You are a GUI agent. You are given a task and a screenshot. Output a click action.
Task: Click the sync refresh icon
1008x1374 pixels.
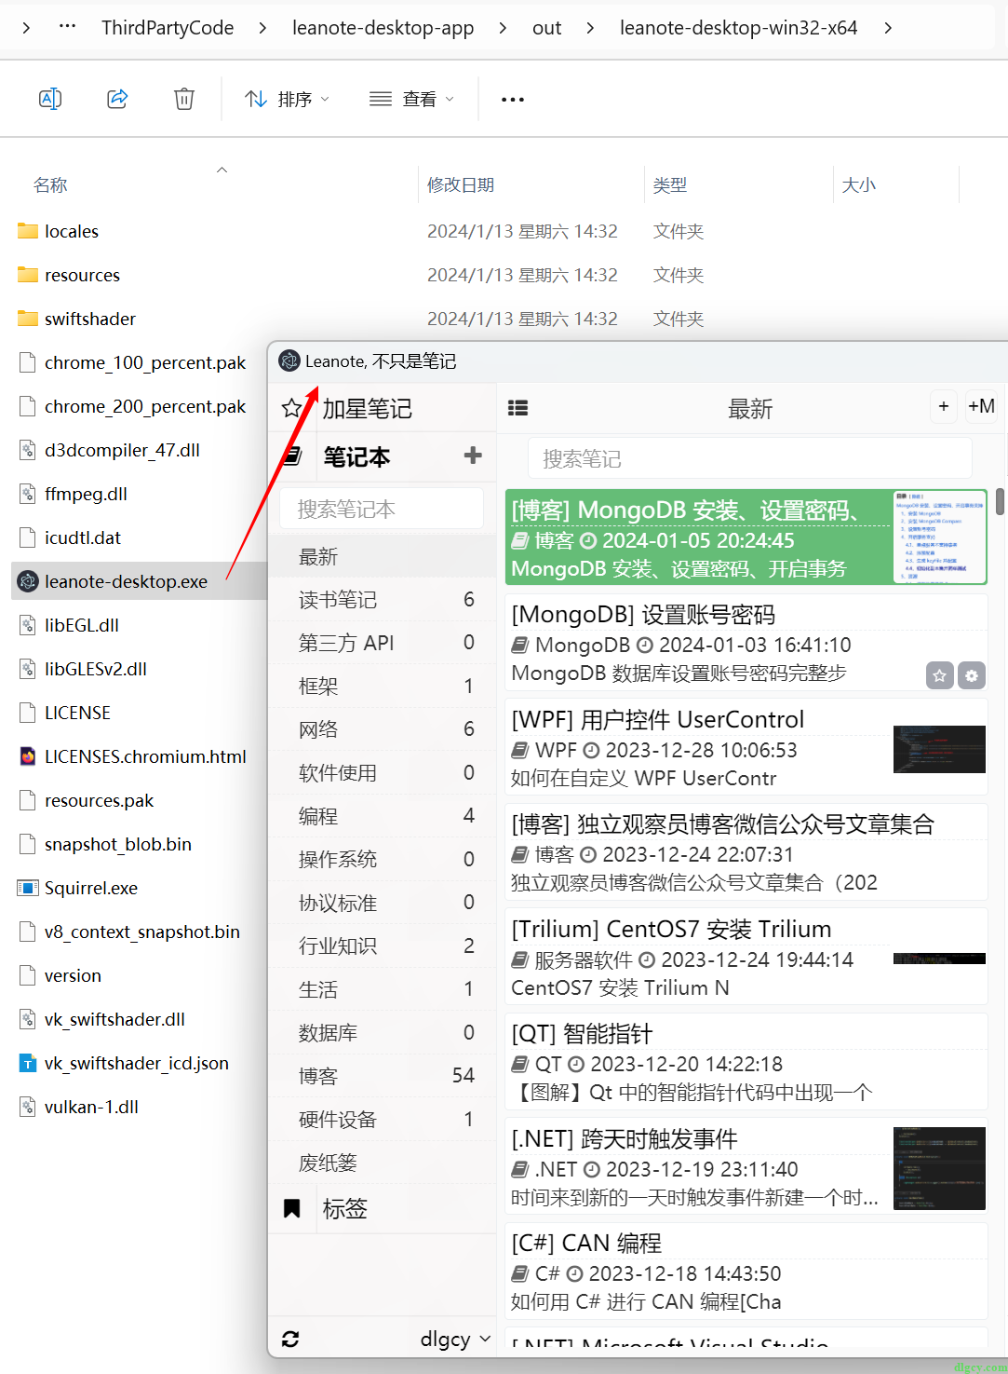click(x=290, y=1339)
